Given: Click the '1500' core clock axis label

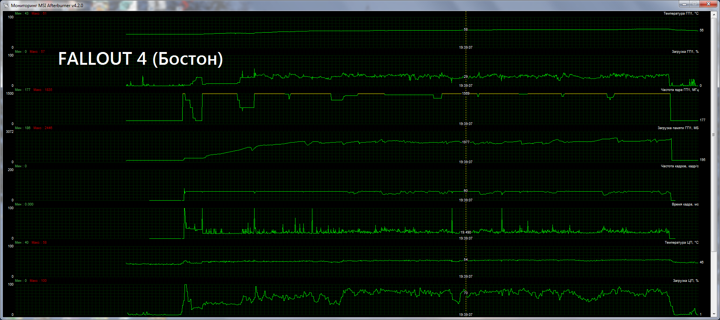Looking at the screenshot, I should click(x=10, y=94).
